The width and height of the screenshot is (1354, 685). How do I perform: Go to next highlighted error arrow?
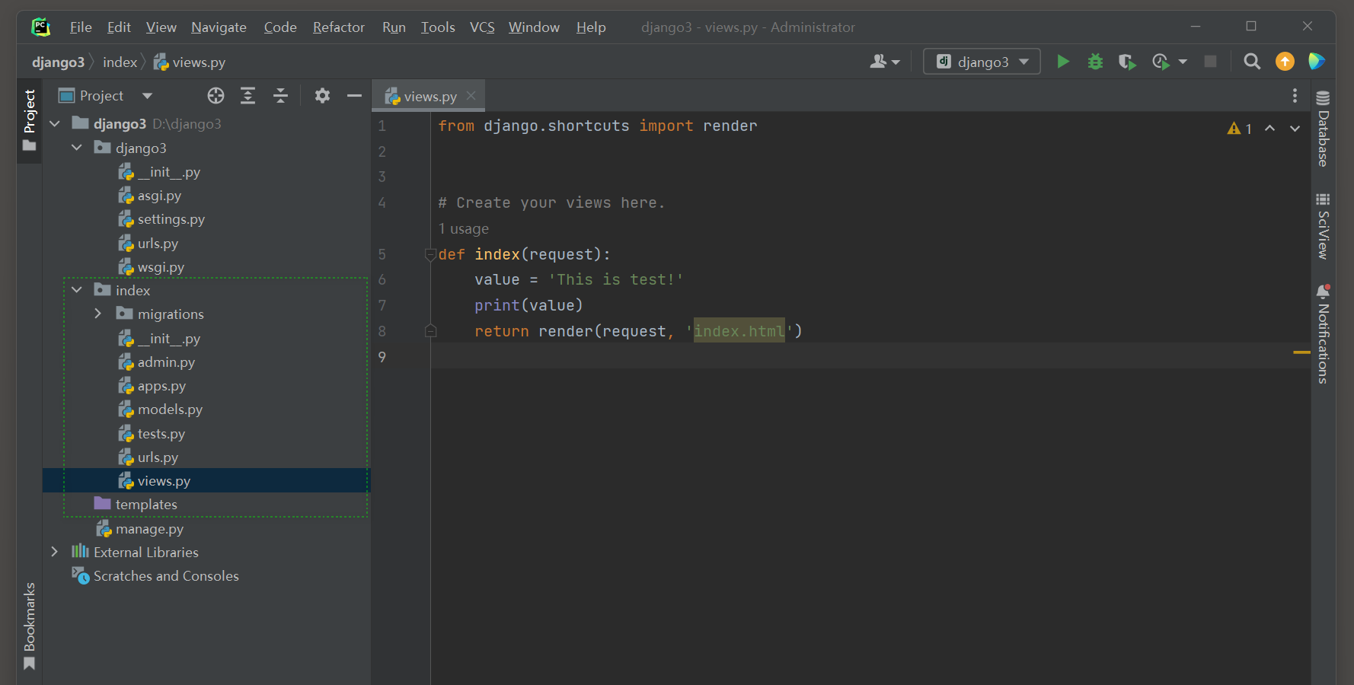(1295, 129)
